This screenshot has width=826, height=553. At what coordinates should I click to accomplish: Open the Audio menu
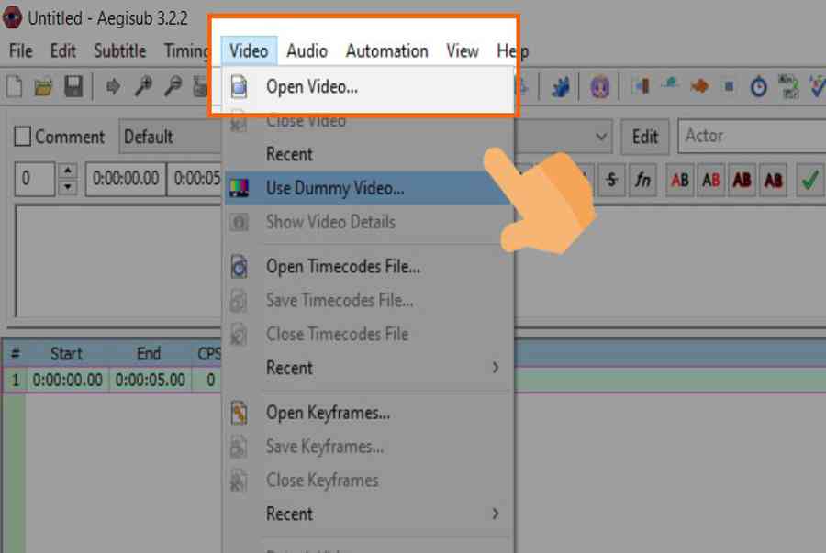click(307, 51)
